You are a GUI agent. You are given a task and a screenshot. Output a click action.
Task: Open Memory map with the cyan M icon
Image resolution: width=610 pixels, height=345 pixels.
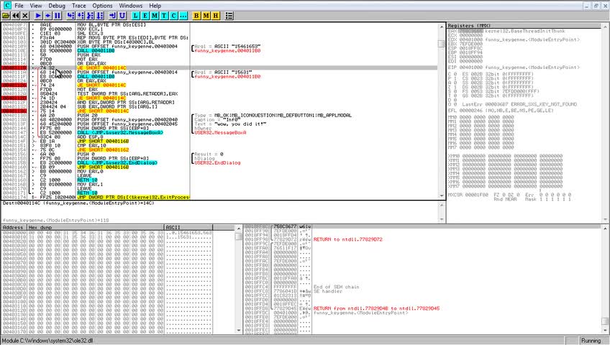tap(155, 16)
